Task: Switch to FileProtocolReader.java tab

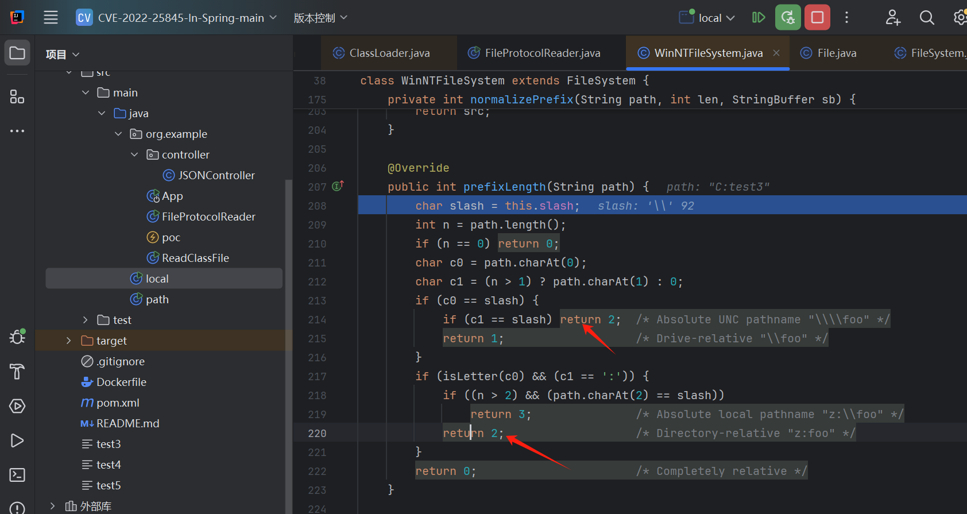Action: (534, 53)
